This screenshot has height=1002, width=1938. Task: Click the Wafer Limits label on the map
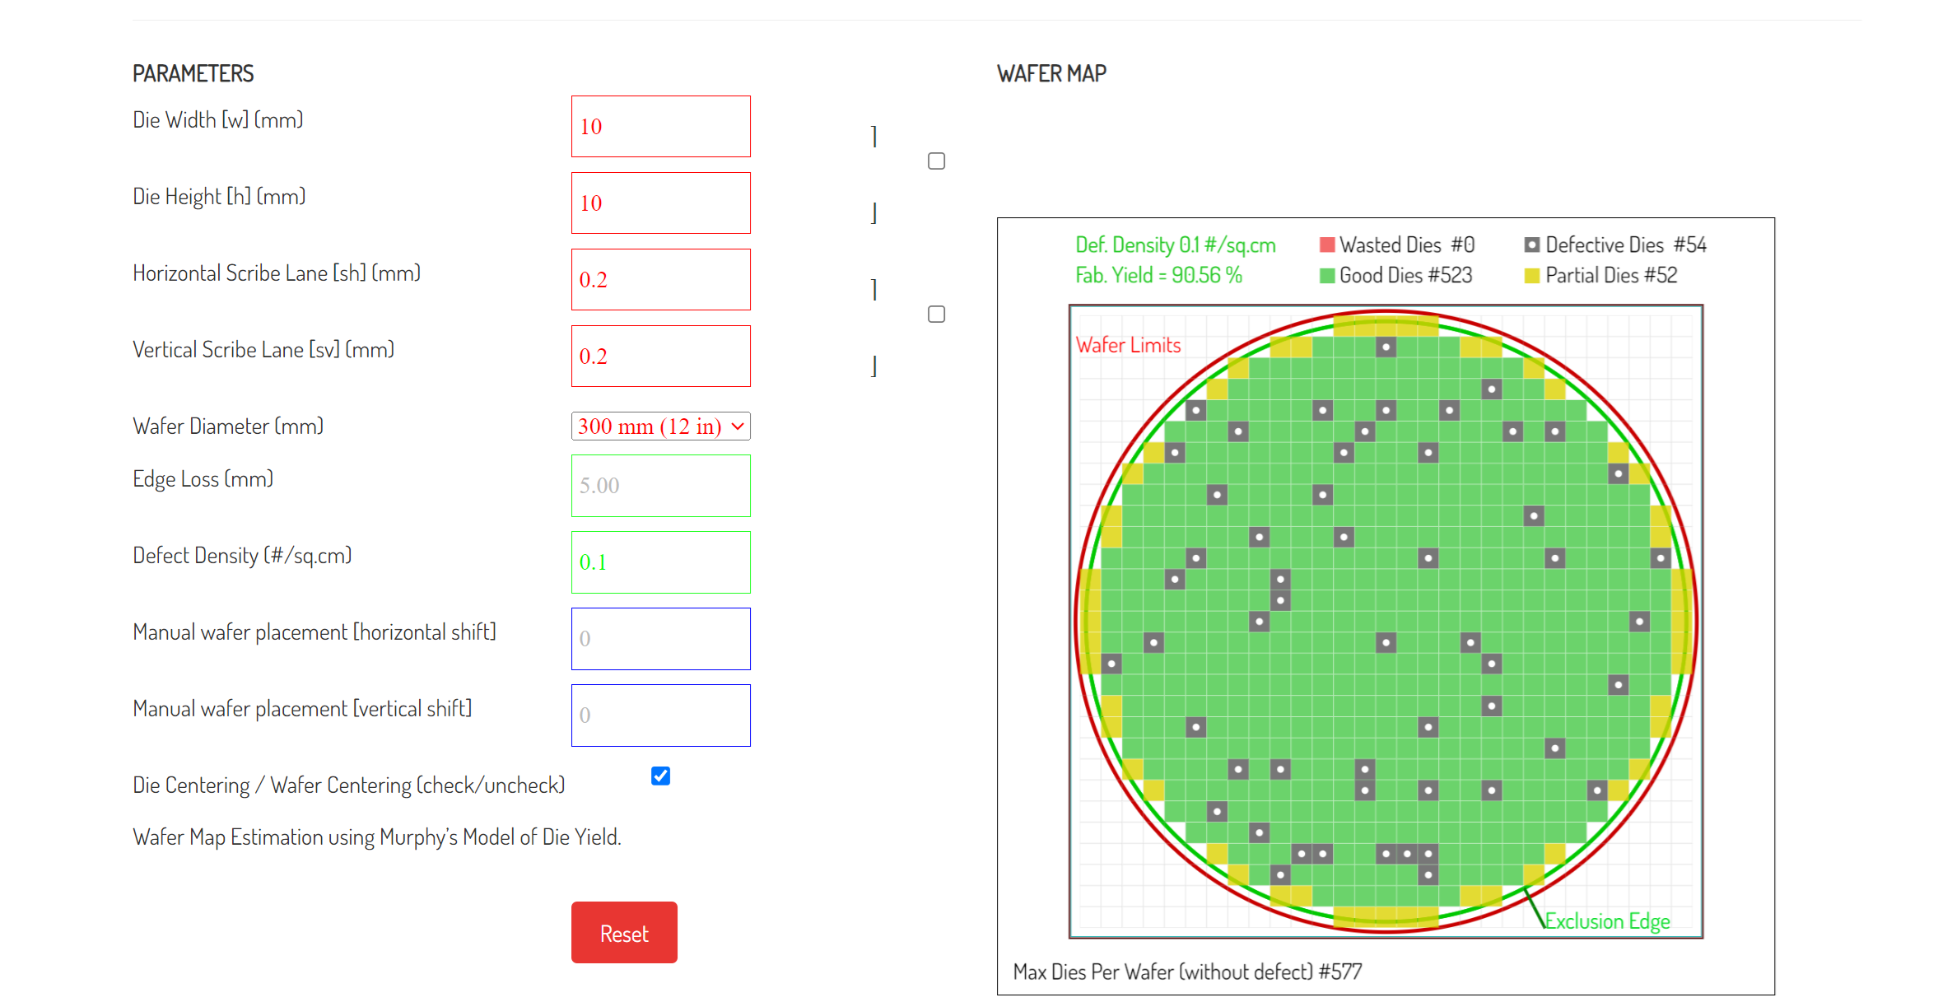click(1128, 345)
